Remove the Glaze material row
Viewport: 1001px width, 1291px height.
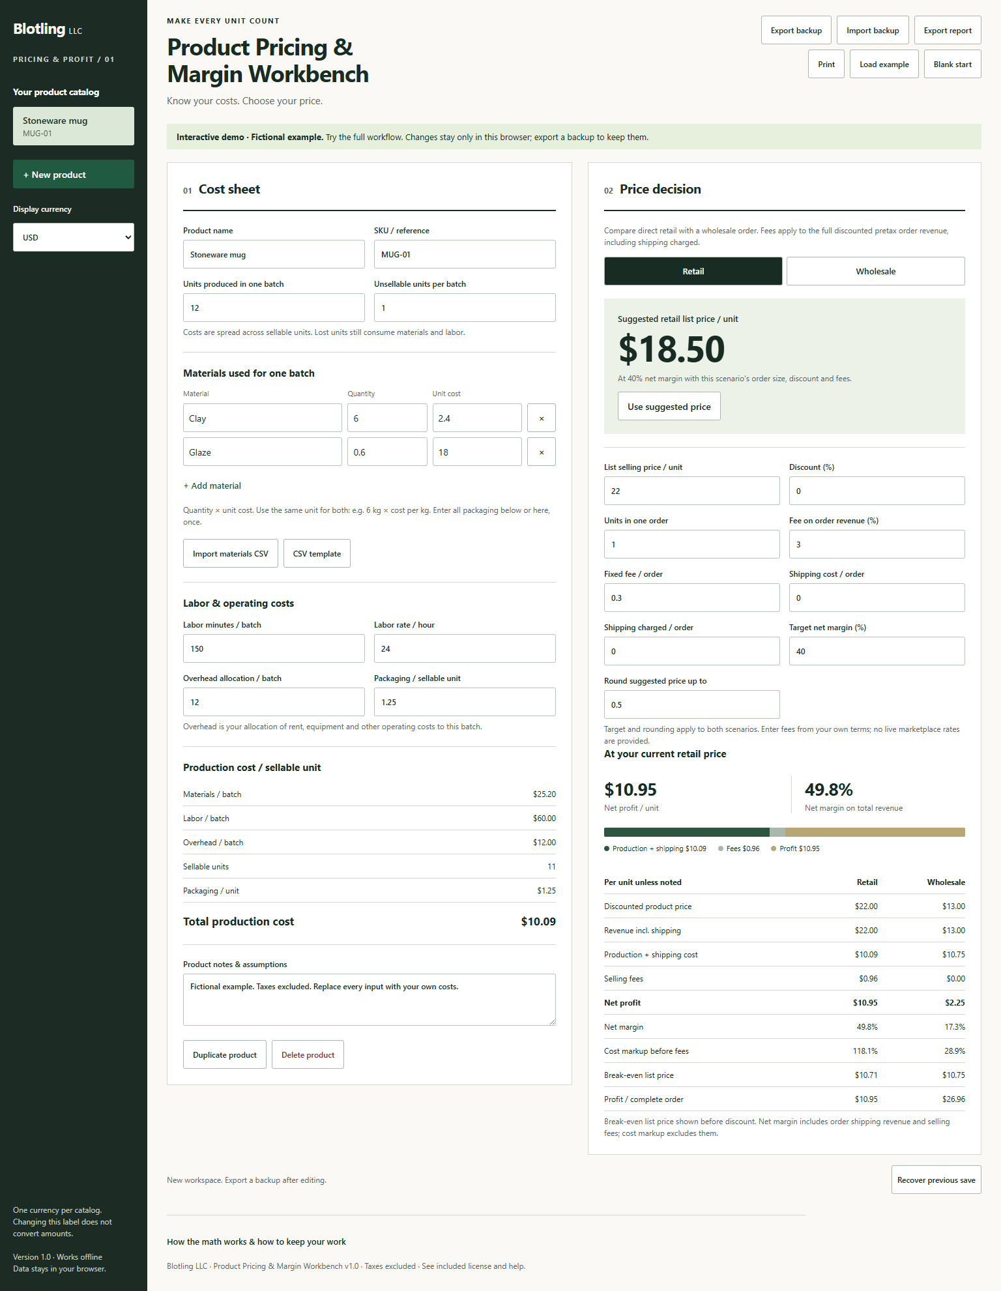541,452
